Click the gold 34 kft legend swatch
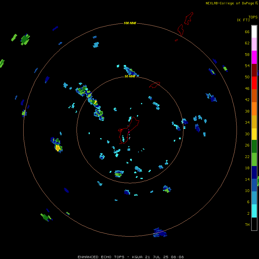This screenshot has width=259, height=259. pos(254,121)
